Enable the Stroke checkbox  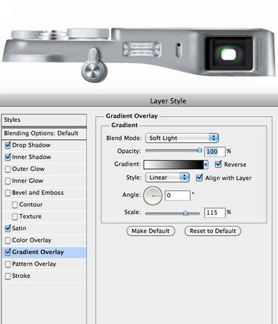coord(8,276)
